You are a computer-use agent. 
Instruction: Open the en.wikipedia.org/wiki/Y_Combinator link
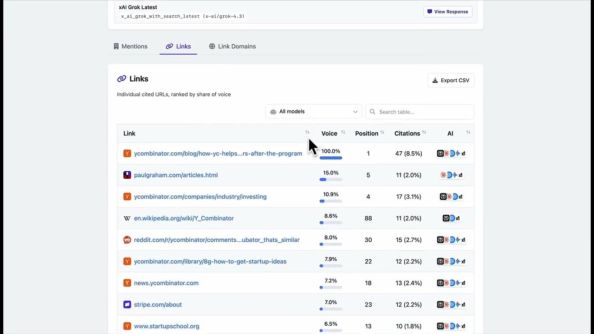(184, 218)
